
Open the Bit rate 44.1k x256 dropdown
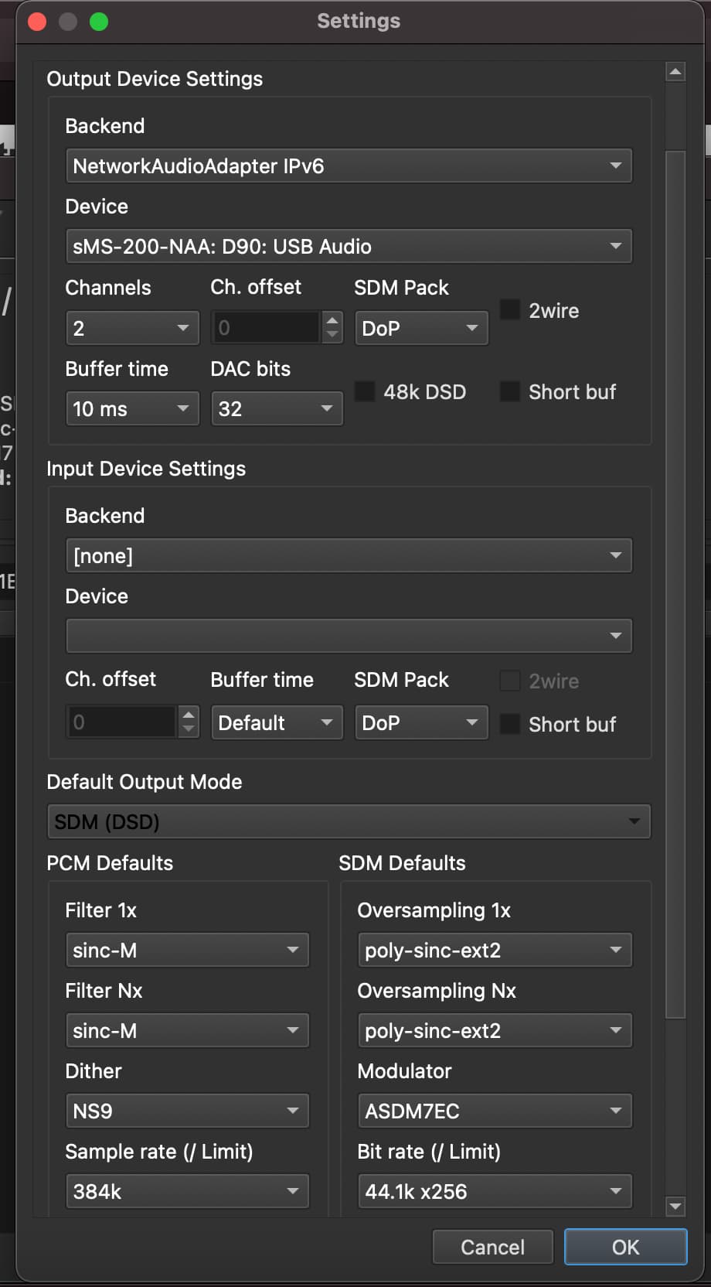tap(495, 1191)
